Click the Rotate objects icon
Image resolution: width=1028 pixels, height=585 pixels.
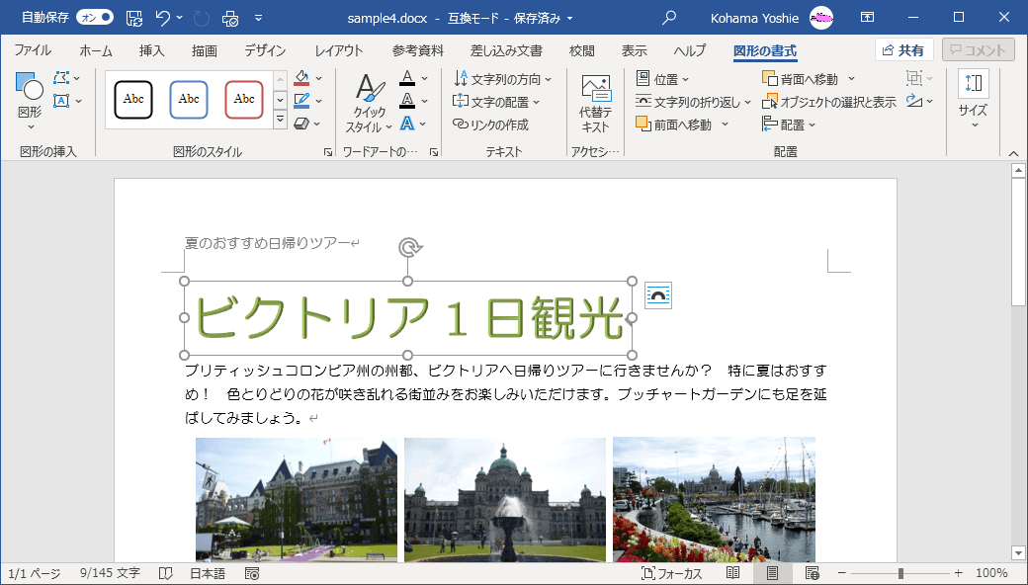point(914,101)
